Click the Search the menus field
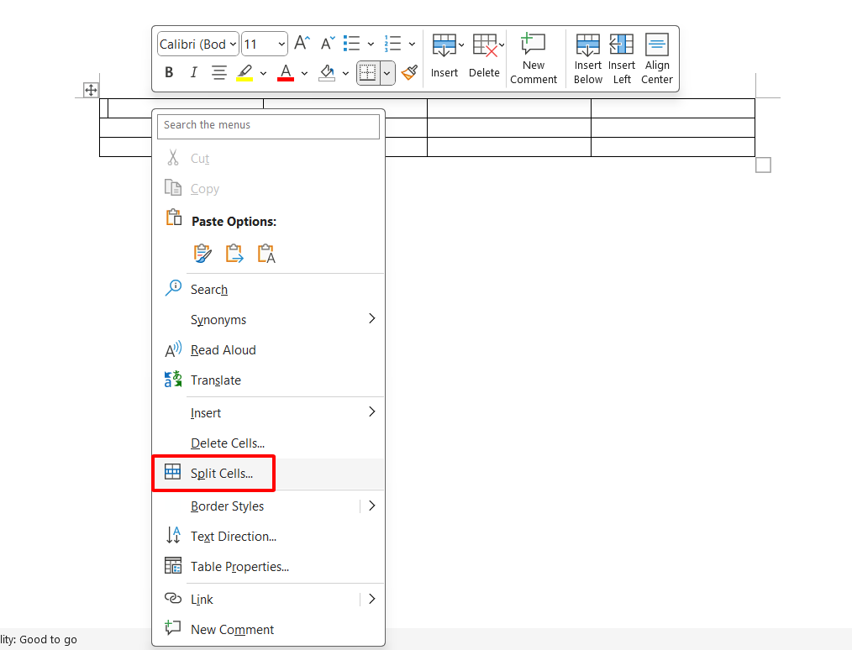Viewport: 852px width, 650px height. 268,125
